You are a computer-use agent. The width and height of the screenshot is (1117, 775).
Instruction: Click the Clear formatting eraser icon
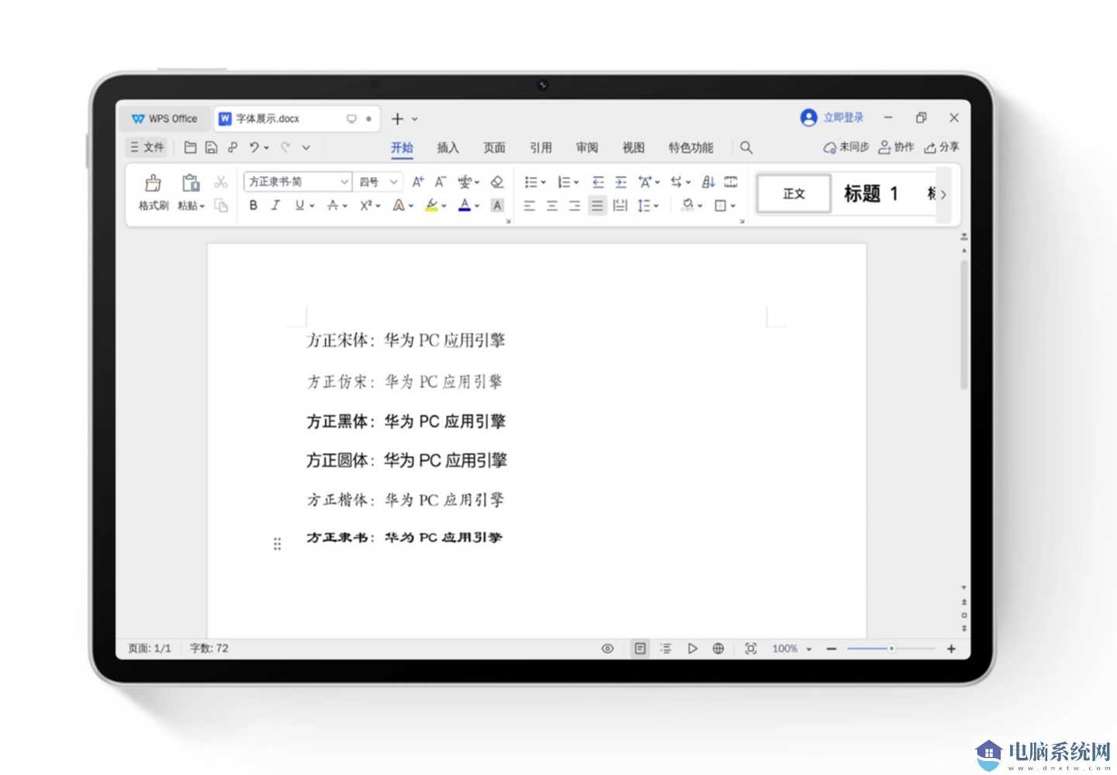pyautogui.click(x=497, y=182)
